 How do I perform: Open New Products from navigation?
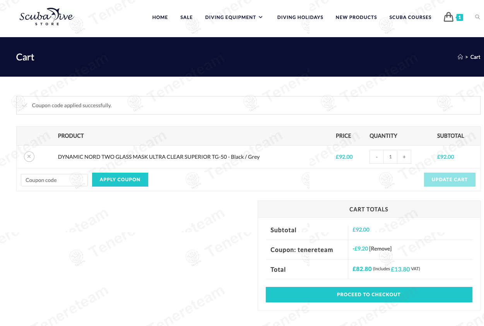[x=356, y=17]
